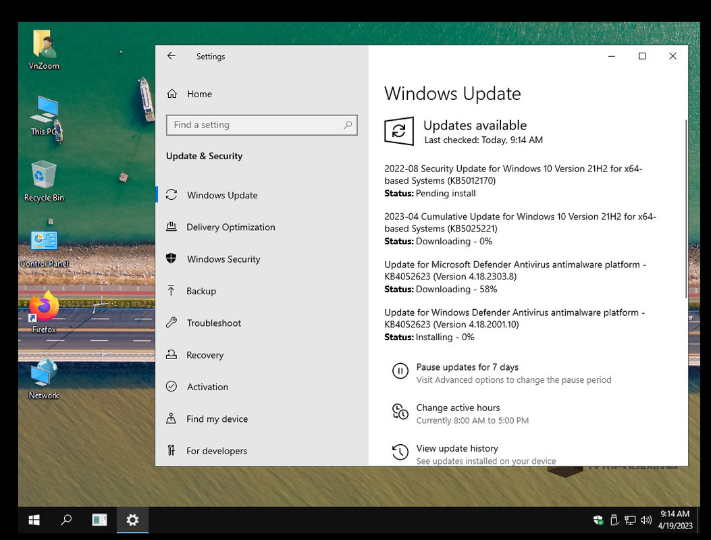The height and width of the screenshot is (540, 711).
Task: Select the Control Panel desktop icon
Action: [x=44, y=248]
